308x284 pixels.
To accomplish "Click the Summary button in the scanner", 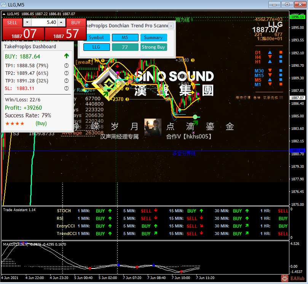I will pyautogui.click(x=153, y=38).
